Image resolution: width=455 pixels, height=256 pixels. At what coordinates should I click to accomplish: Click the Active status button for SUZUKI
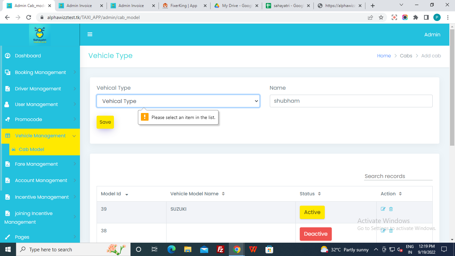312,212
